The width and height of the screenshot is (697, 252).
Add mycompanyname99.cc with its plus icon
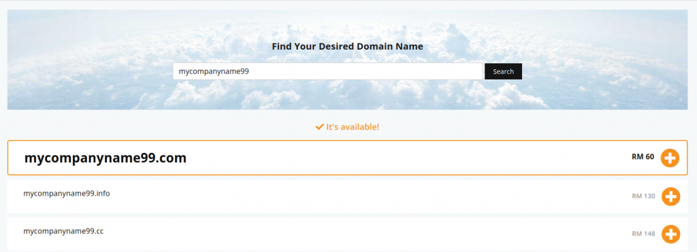click(670, 234)
